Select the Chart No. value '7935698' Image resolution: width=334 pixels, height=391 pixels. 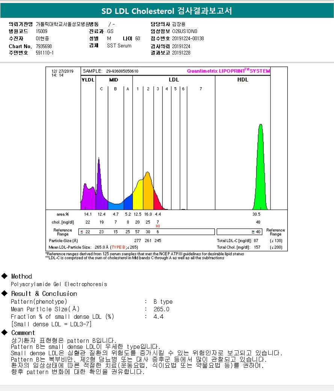[x=44, y=46]
